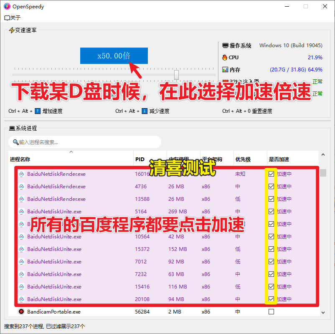335x334 pixels.
Task: Enable acceleration for BandicamPortable.exe
Action: [271, 311]
